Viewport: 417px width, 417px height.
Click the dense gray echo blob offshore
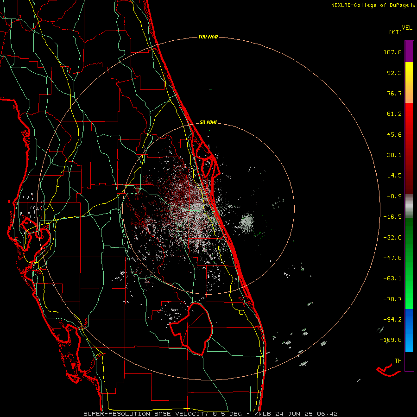(246, 222)
